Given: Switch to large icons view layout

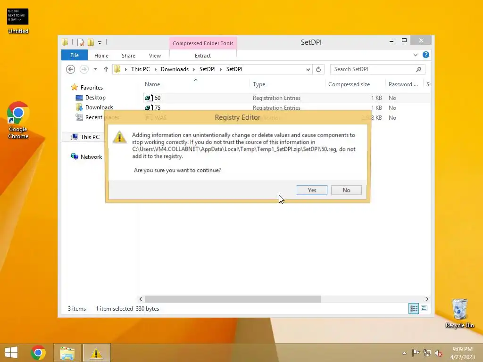Looking at the screenshot, I should [x=424, y=308].
